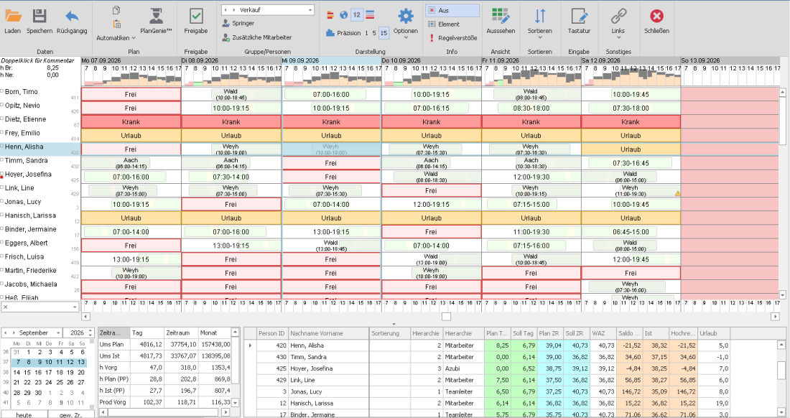Click the copy pages icon above Automatiken
Screen dimensions: 790x418
pyautogui.click(x=116, y=10)
